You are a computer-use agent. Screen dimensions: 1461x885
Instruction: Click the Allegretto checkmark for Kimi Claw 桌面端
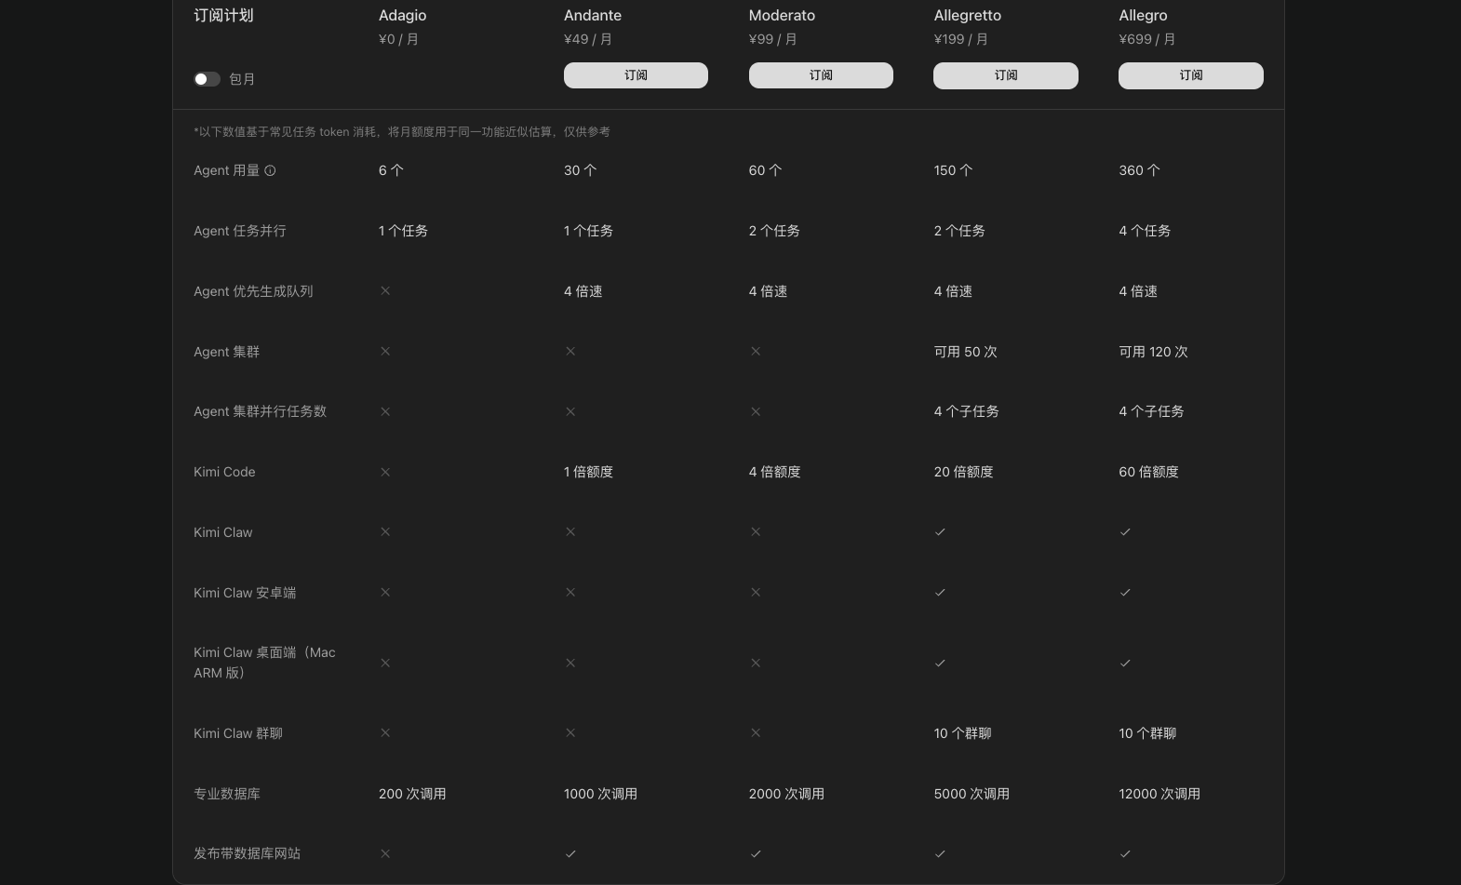pyautogui.click(x=940, y=664)
